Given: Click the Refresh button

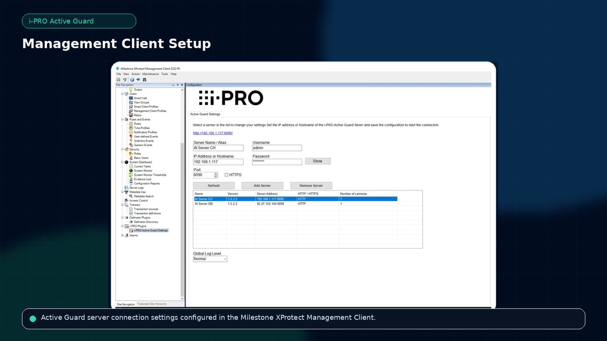Looking at the screenshot, I should click(x=213, y=185).
